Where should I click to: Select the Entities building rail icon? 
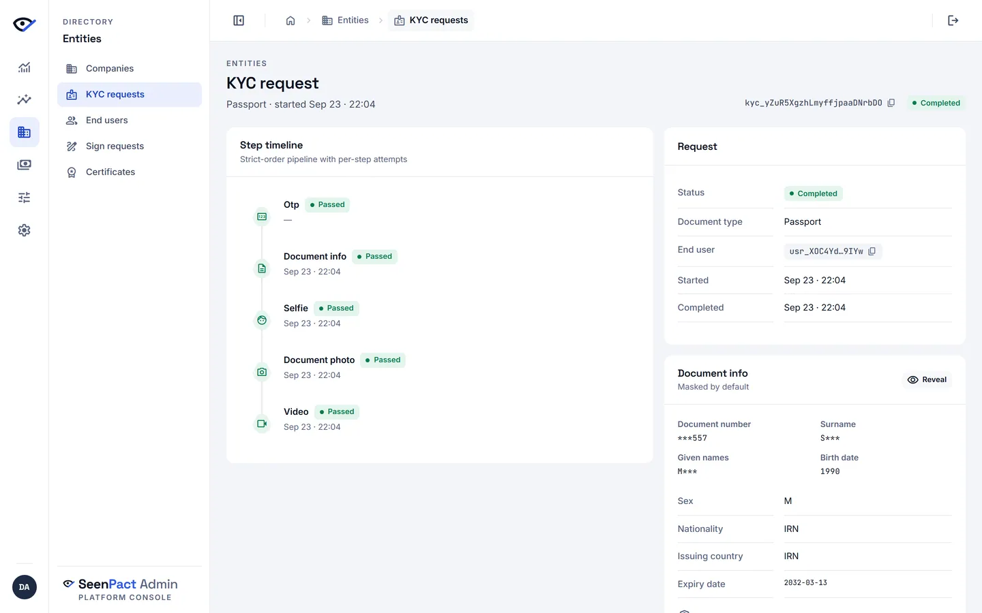25,132
